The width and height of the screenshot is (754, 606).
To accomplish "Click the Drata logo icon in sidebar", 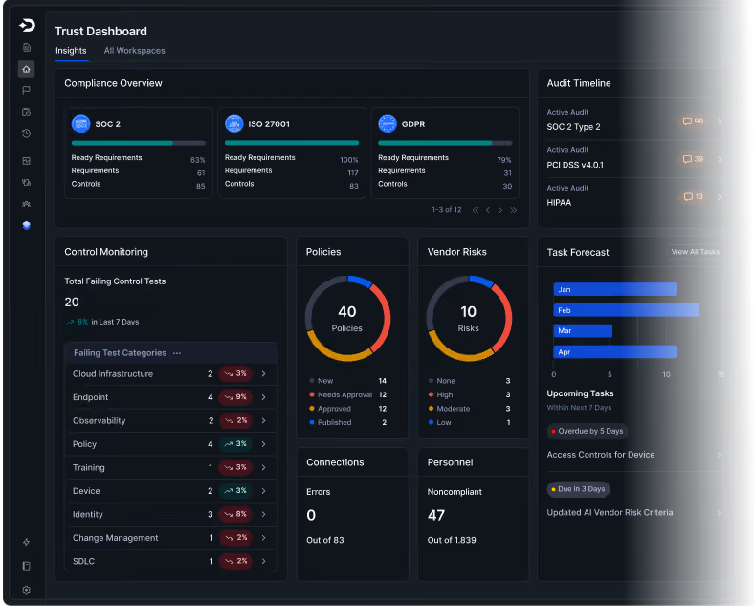I will [27, 25].
